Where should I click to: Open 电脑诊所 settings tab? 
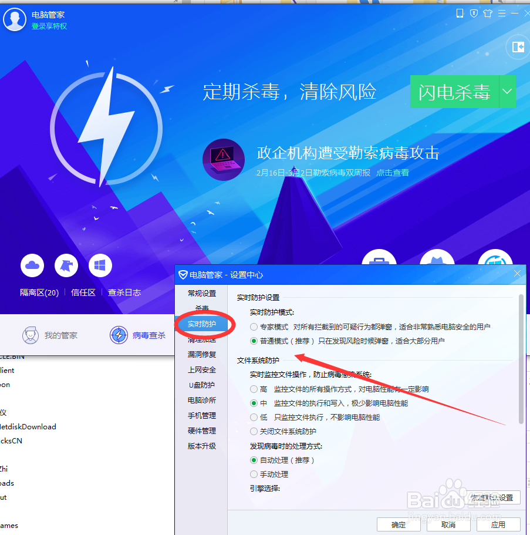[202, 401]
